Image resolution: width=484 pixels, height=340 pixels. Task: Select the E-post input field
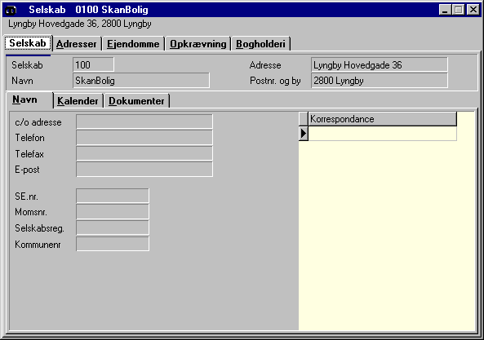144,170
